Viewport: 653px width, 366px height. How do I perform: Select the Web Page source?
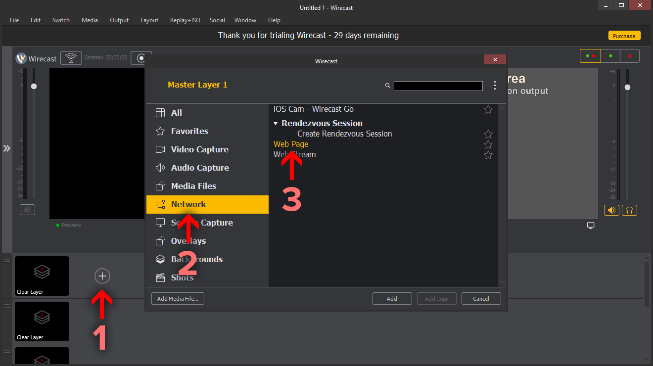pos(291,144)
